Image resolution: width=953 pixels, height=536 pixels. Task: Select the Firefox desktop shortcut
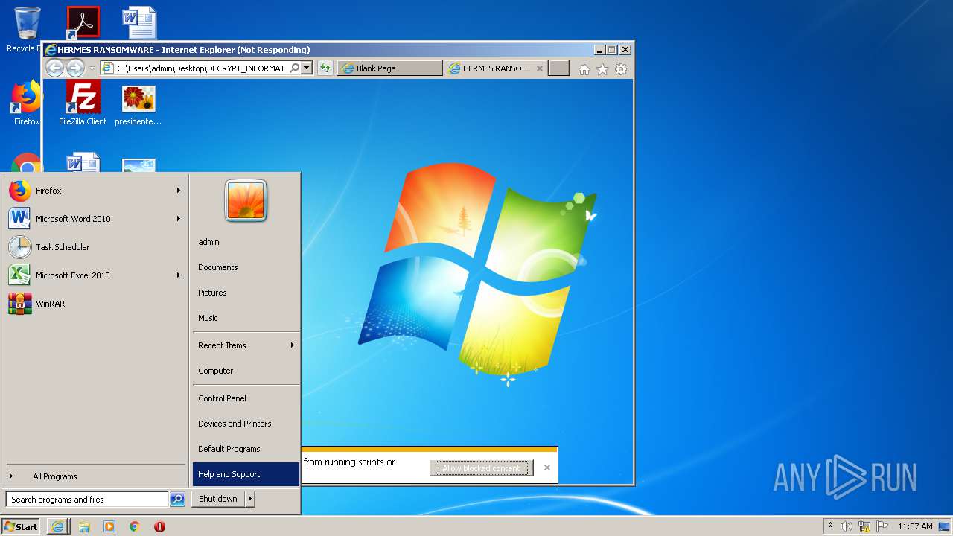[x=26, y=103]
